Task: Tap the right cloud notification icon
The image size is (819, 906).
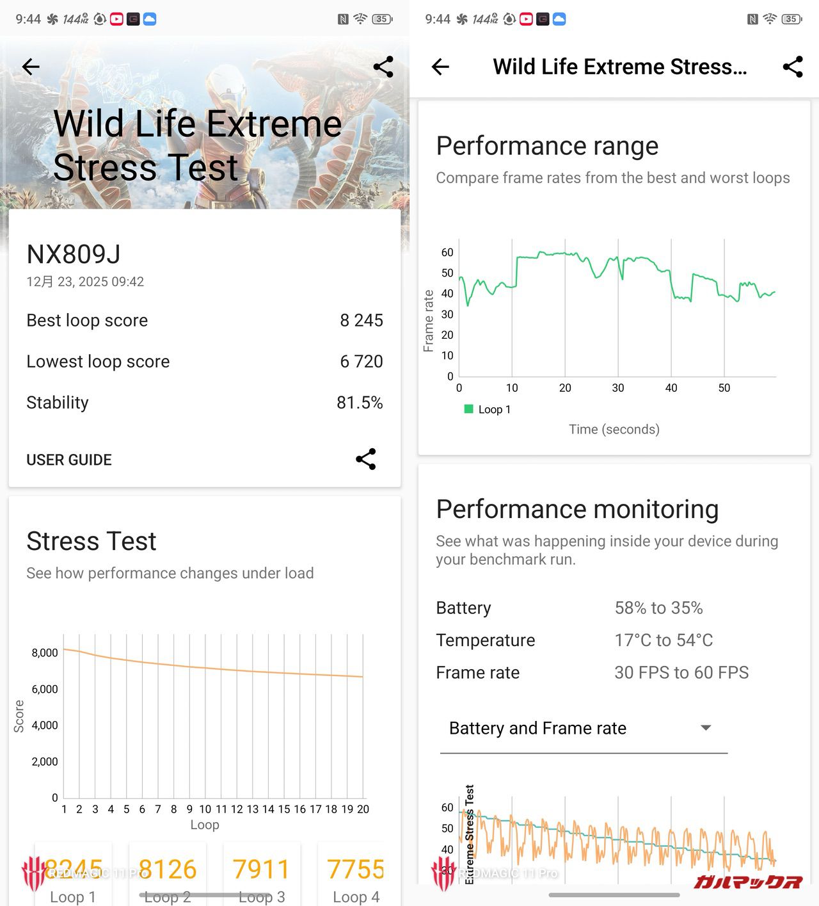Action: 559,19
